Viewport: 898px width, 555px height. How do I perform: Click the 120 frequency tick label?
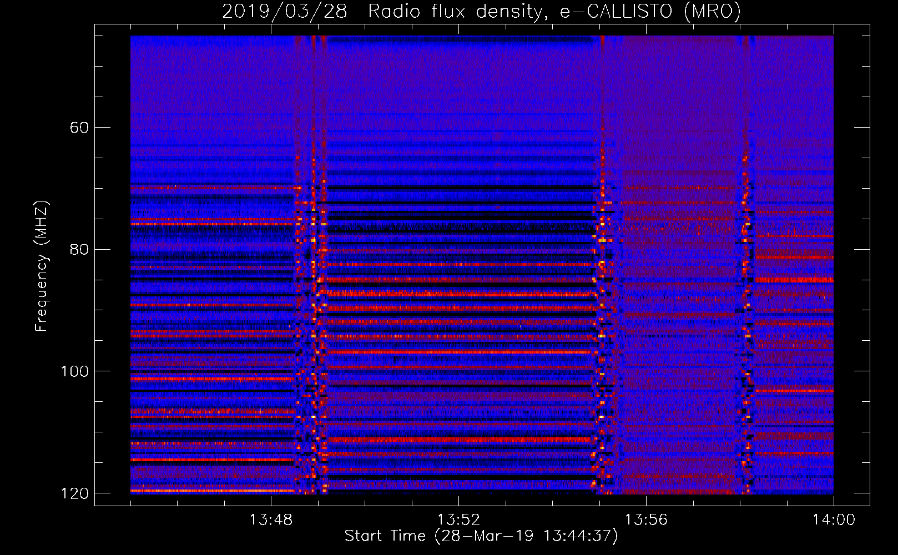tap(74, 493)
